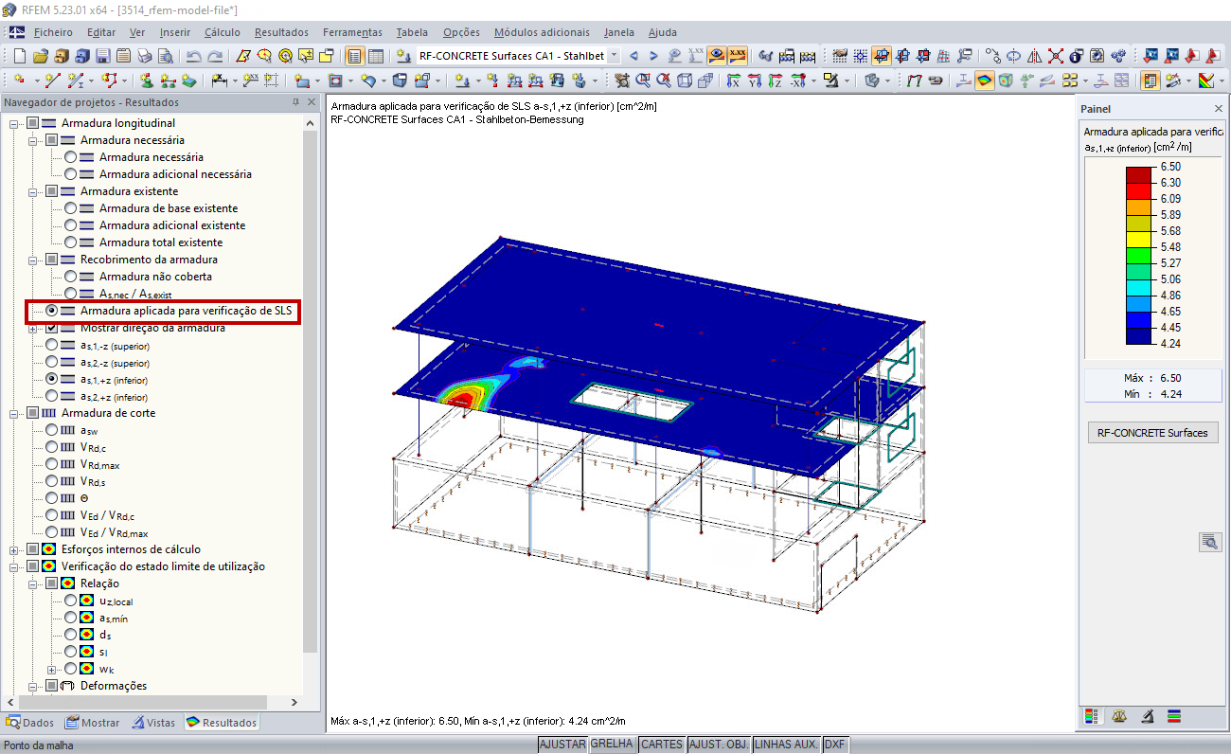Image resolution: width=1231 pixels, height=754 pixels.
Task: Select a s,1,-z (superior) radio button
Action: click(x=51, y=345)
